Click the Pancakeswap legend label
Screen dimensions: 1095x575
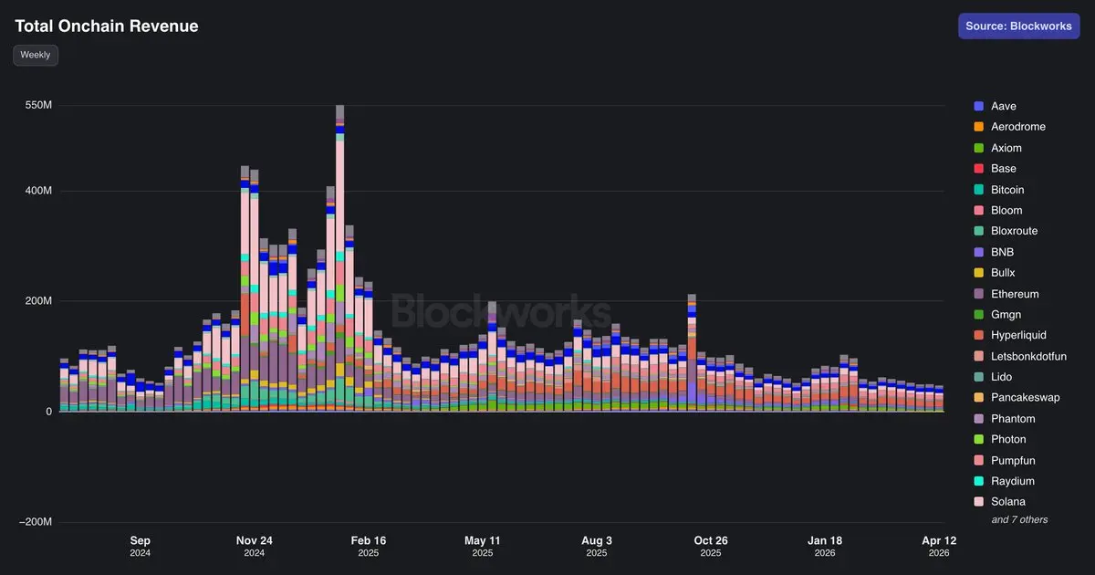(1025, 398)
